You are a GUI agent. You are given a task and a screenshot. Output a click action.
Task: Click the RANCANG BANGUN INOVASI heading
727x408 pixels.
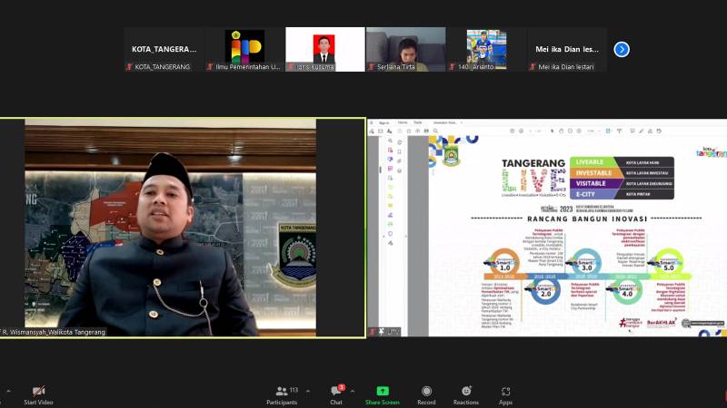[587, 219]
